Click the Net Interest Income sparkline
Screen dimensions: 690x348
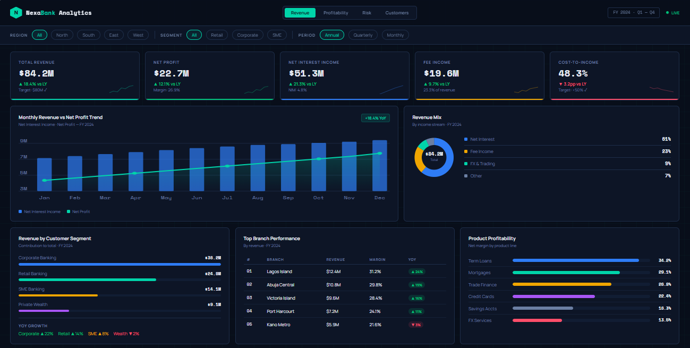click(391, 89)
